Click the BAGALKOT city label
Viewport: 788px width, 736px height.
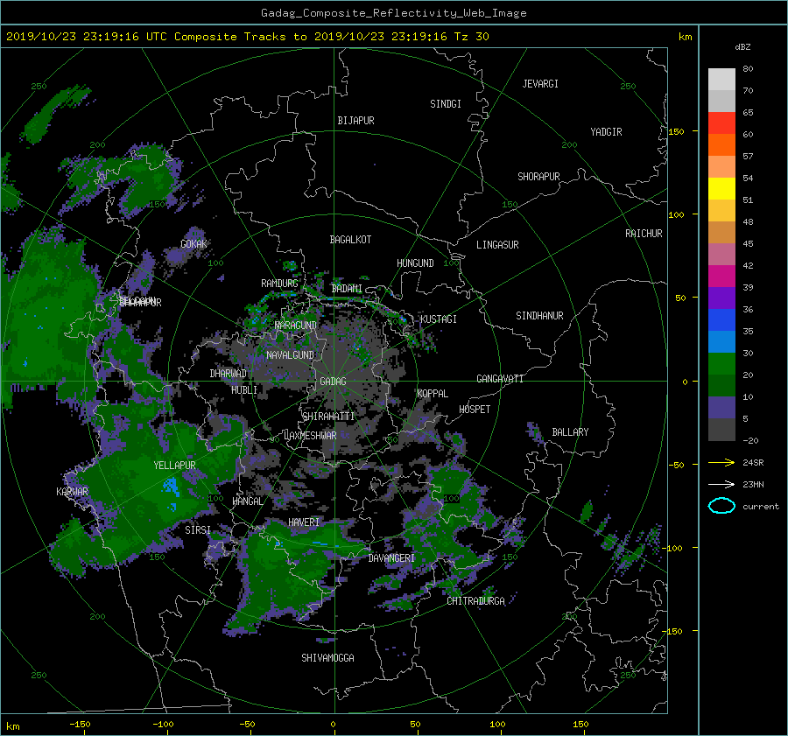[350, 240]
